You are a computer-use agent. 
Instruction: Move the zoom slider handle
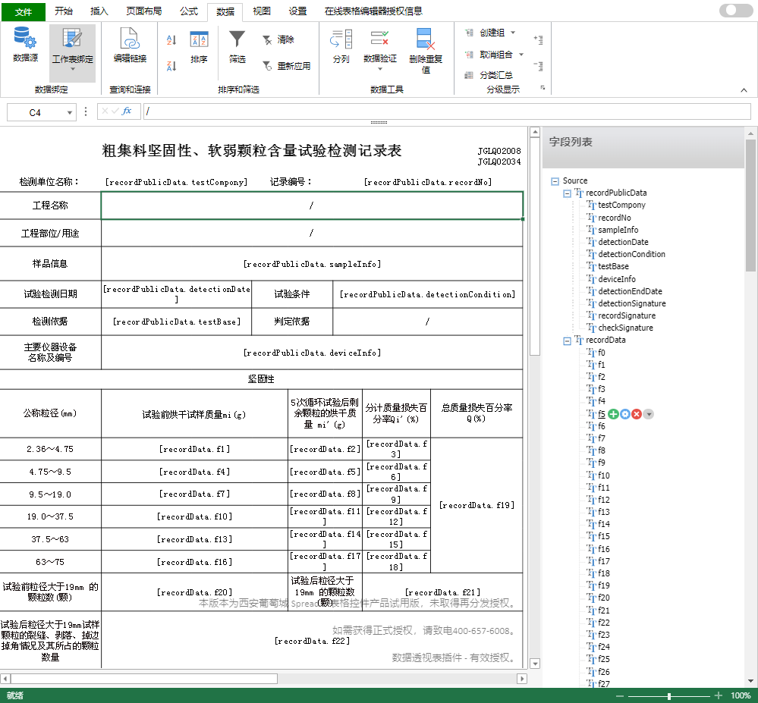point(669,695)
